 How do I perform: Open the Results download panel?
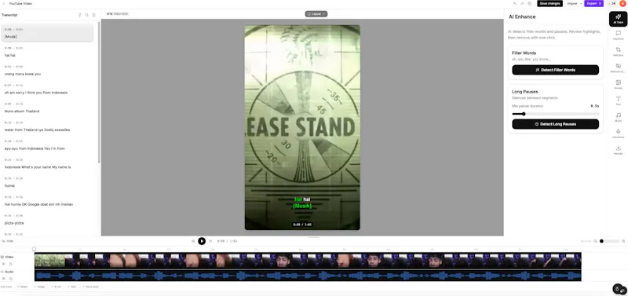(618, 150)
